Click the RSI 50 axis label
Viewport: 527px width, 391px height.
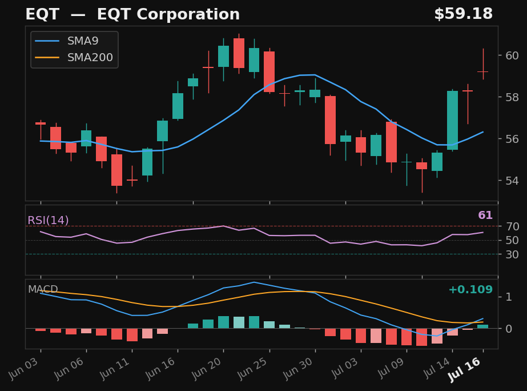512,240
